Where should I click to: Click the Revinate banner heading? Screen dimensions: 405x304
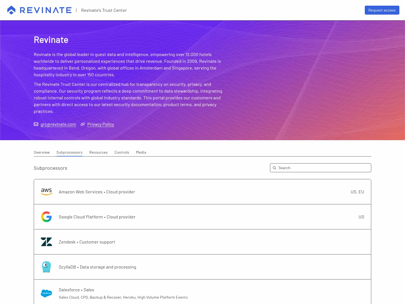(x=51, y=40)
